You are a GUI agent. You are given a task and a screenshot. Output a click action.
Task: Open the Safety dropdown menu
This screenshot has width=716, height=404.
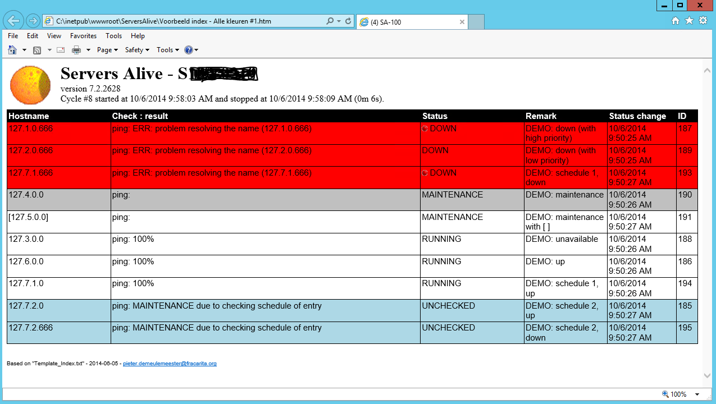pos(137,50)
